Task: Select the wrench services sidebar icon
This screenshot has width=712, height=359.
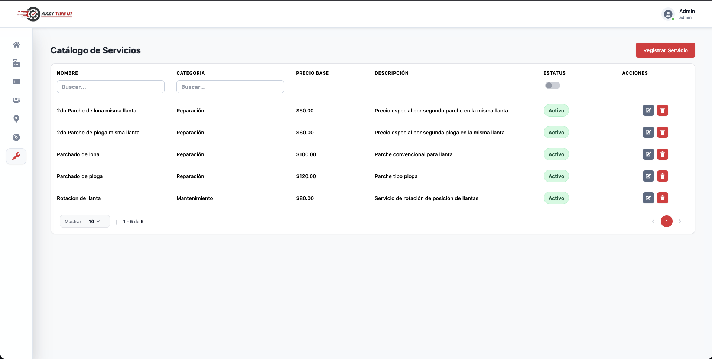Action: 16,156
